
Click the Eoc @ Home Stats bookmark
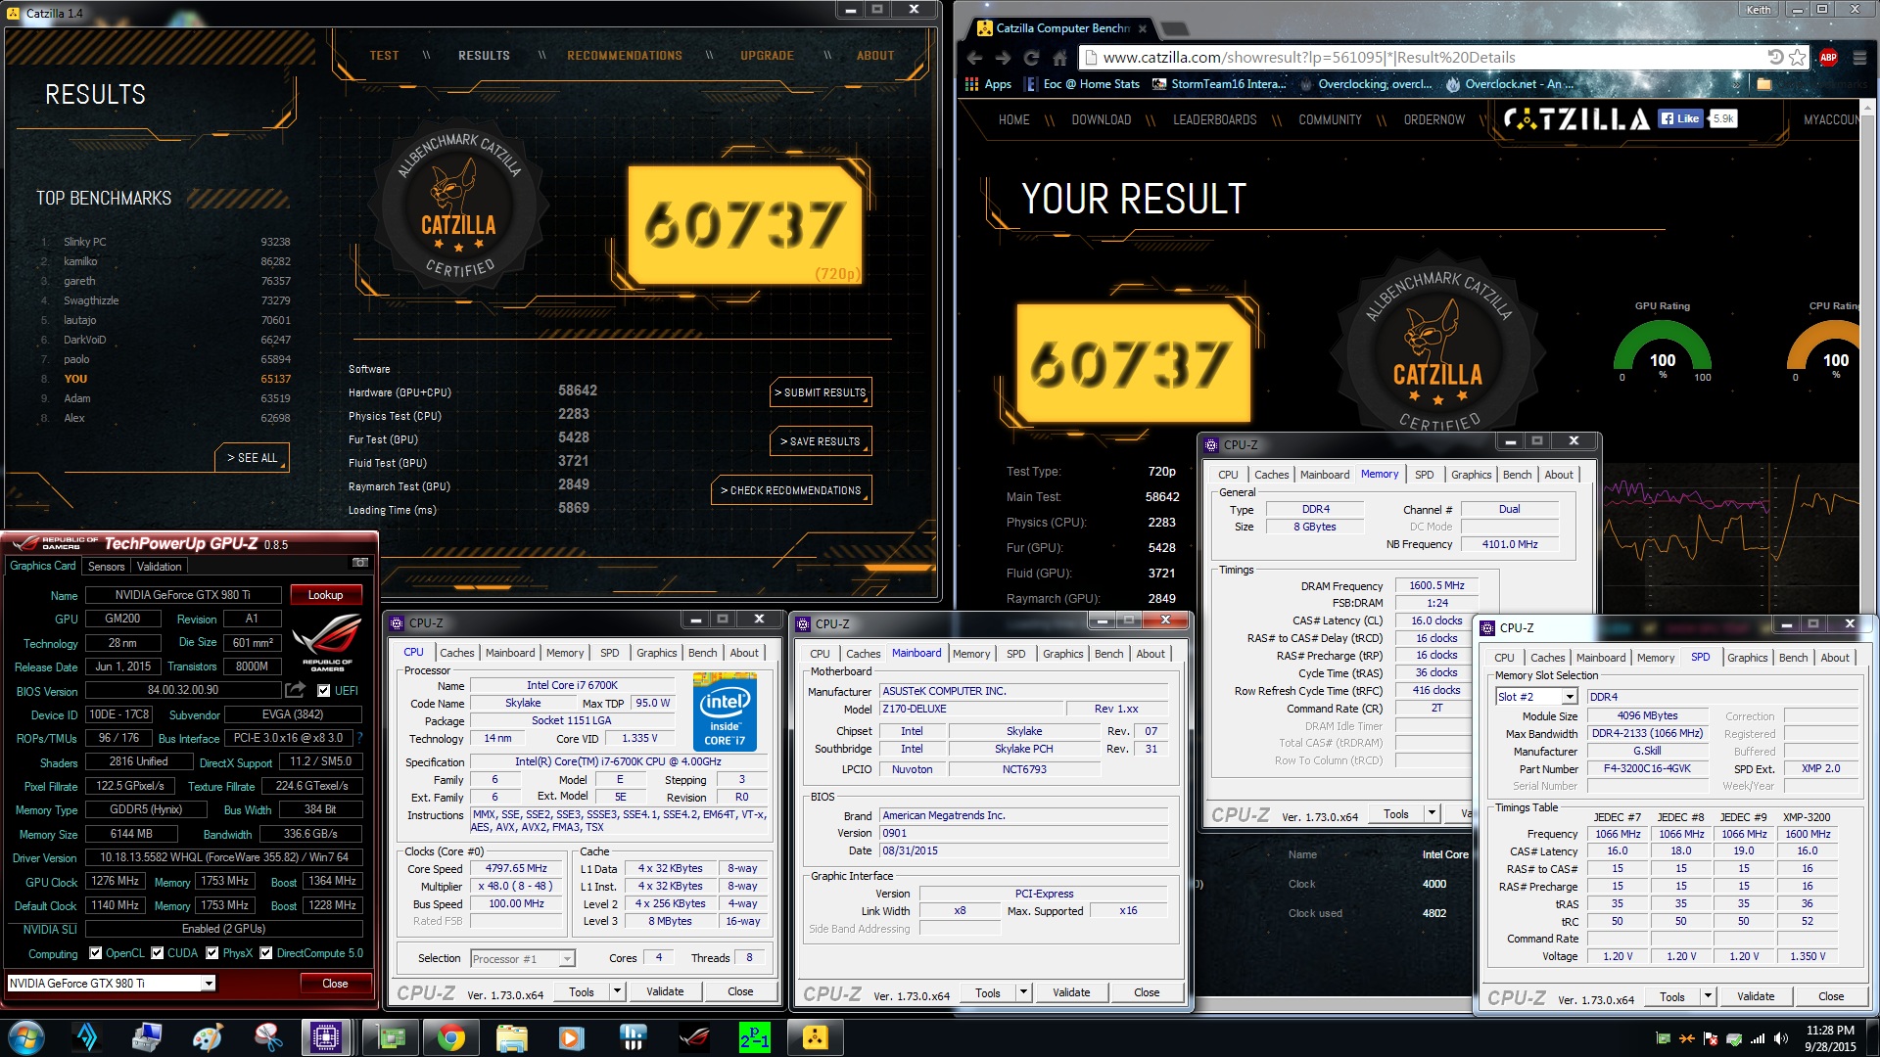pos(1081,84)
